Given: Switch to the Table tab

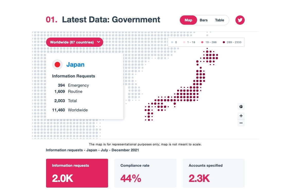Looking at the screenshot, I should (x=219, y=20).
